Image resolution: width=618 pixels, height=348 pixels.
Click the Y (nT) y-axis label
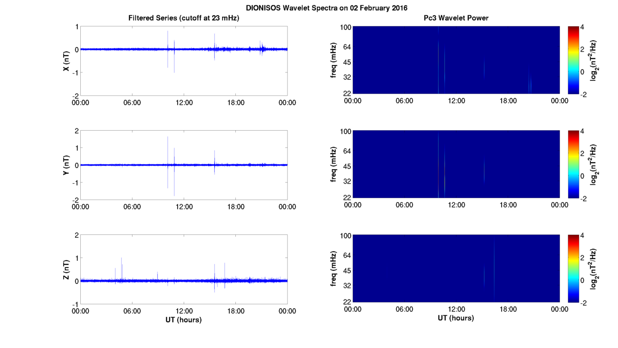click(66, 165)
